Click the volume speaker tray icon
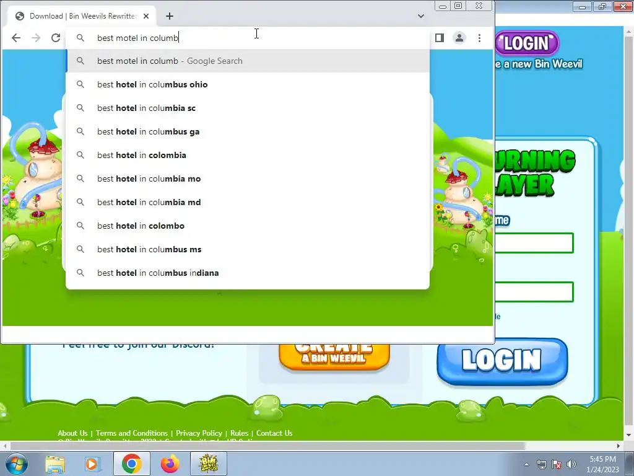Image resolution: width=634 pixels, height=476 pixels. pos(571,464)
